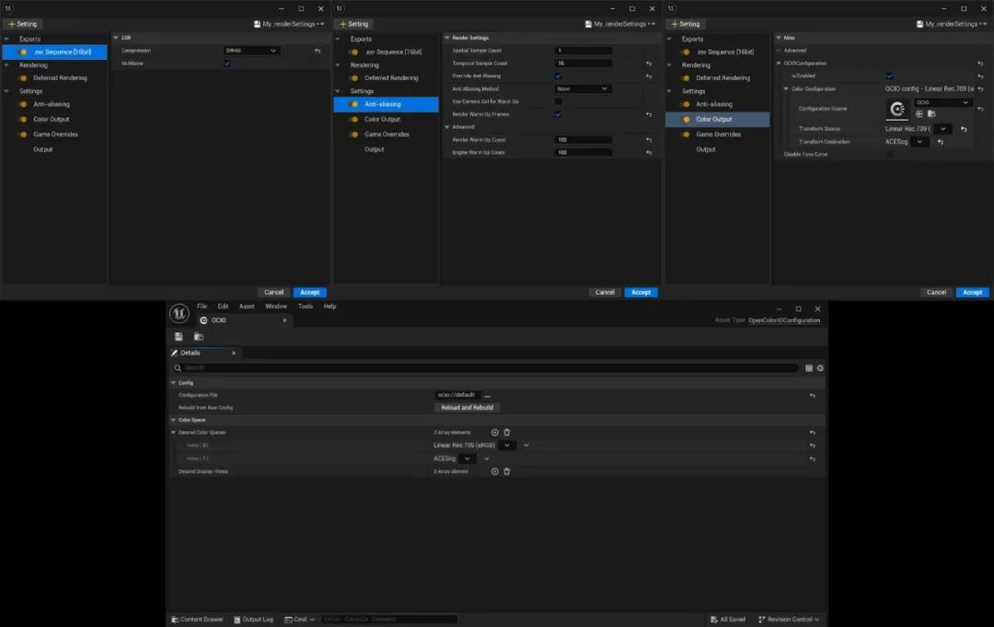Image resolution: width=994 pixels, height=627 pixels.
Task: Reset Transform Source in Color Output window
Action: (x=964, y=129)
